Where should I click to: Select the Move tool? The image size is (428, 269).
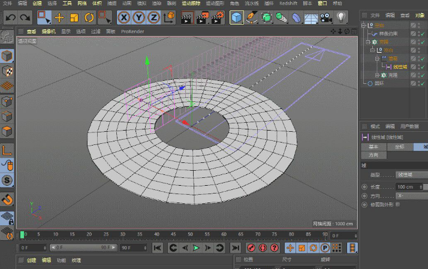(59, 17)
